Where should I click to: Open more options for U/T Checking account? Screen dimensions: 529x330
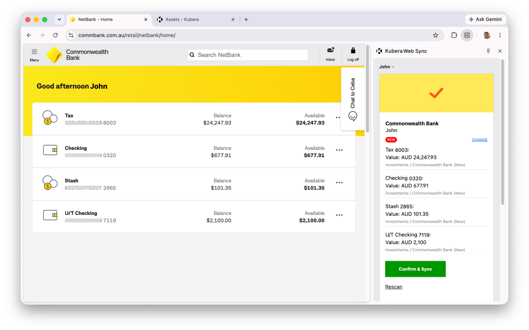coord(339,215)
